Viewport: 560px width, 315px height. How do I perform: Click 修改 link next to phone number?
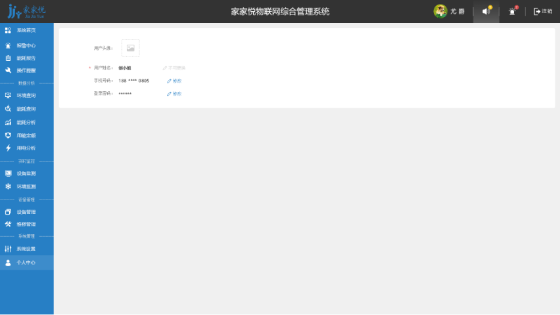(174, 81)
